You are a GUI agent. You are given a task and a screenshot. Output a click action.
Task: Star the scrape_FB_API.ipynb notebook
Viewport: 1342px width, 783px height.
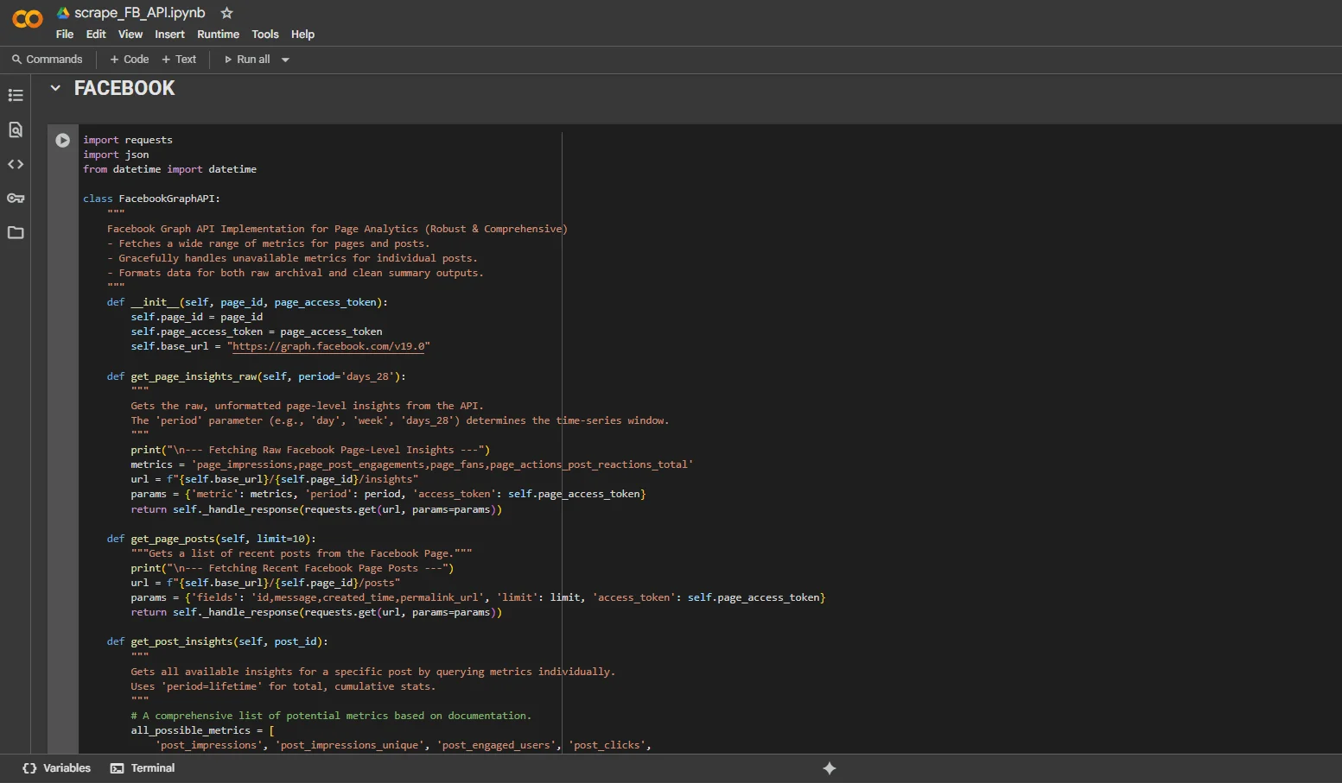point(226,13)
